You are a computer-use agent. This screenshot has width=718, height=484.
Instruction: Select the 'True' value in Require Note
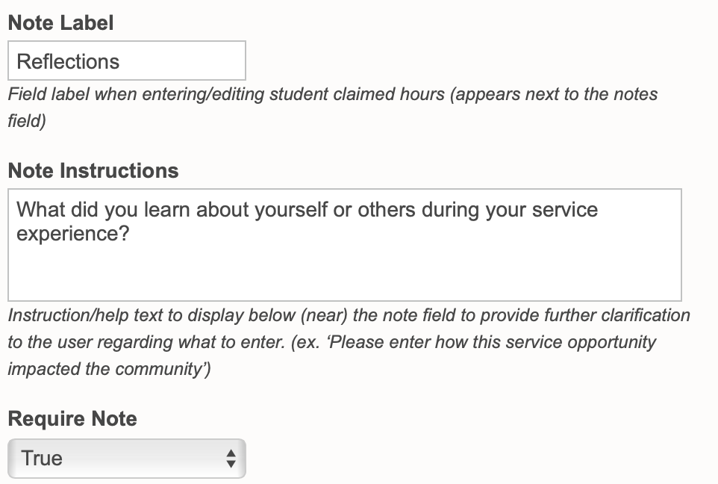click(42, 458)
